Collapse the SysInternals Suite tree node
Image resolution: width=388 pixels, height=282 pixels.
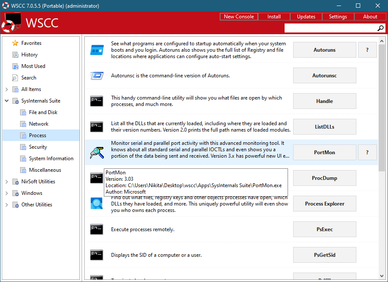(x=7, y=101)
